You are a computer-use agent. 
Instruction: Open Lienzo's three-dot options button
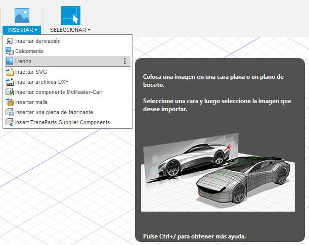pyautogui.click(x=125, y=61)
